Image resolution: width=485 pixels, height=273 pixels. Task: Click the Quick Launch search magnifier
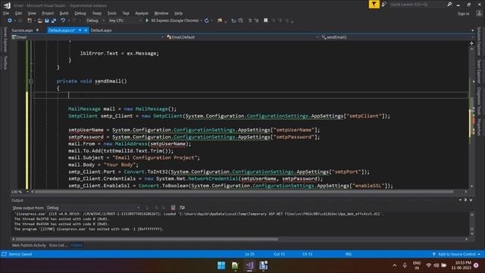(x=449, y=5)
